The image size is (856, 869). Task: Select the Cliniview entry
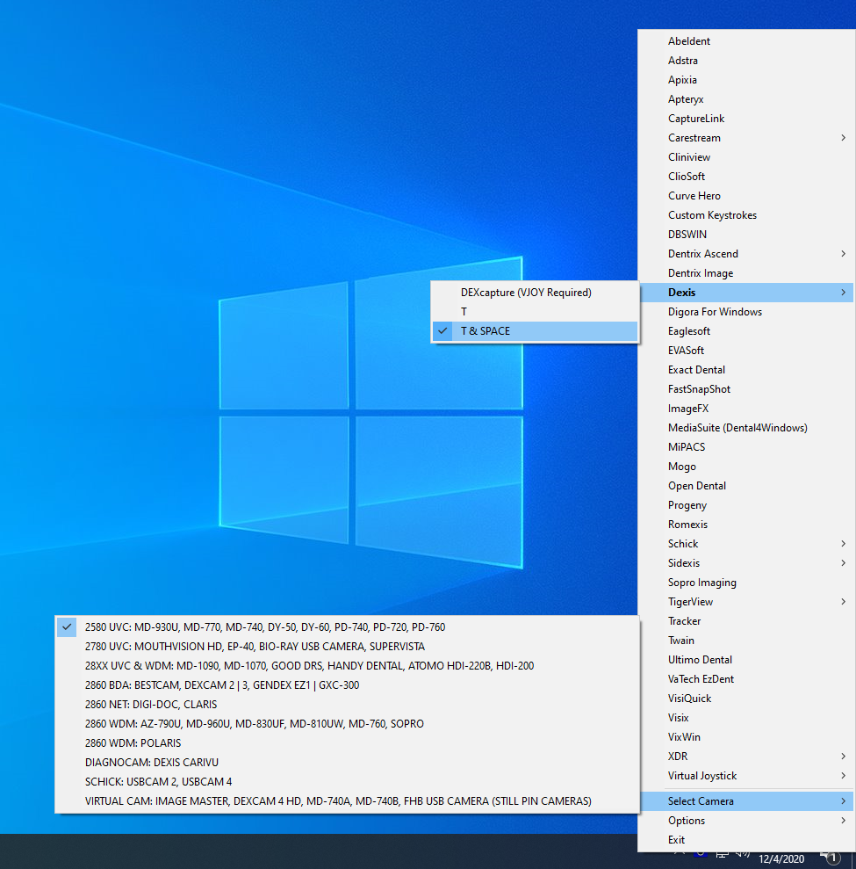tap(745, 156)
